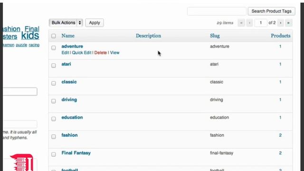The width and height of the screenshot is (304, 171).
Task: Open the education tag name link
Action: (x=72, y=117)
